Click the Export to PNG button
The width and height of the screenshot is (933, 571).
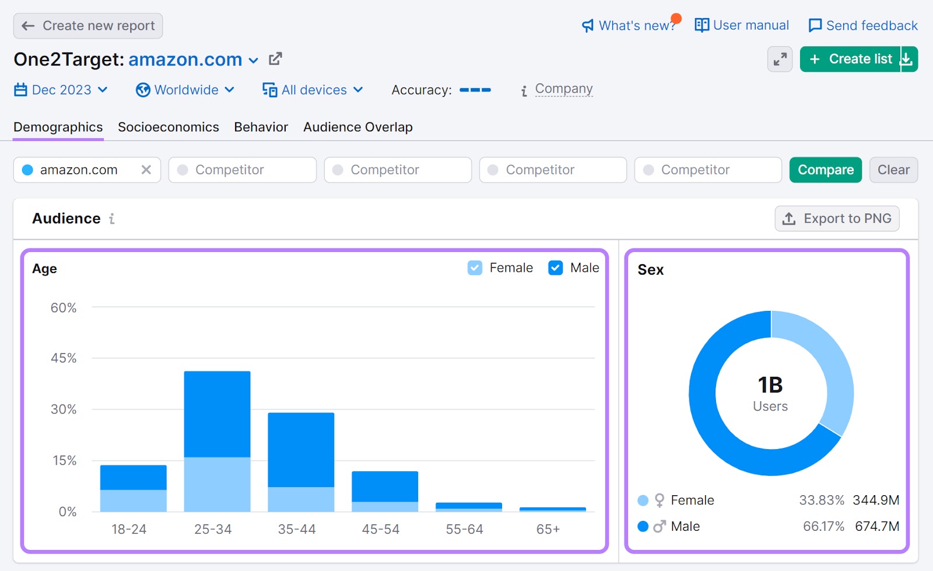(837, 219)
